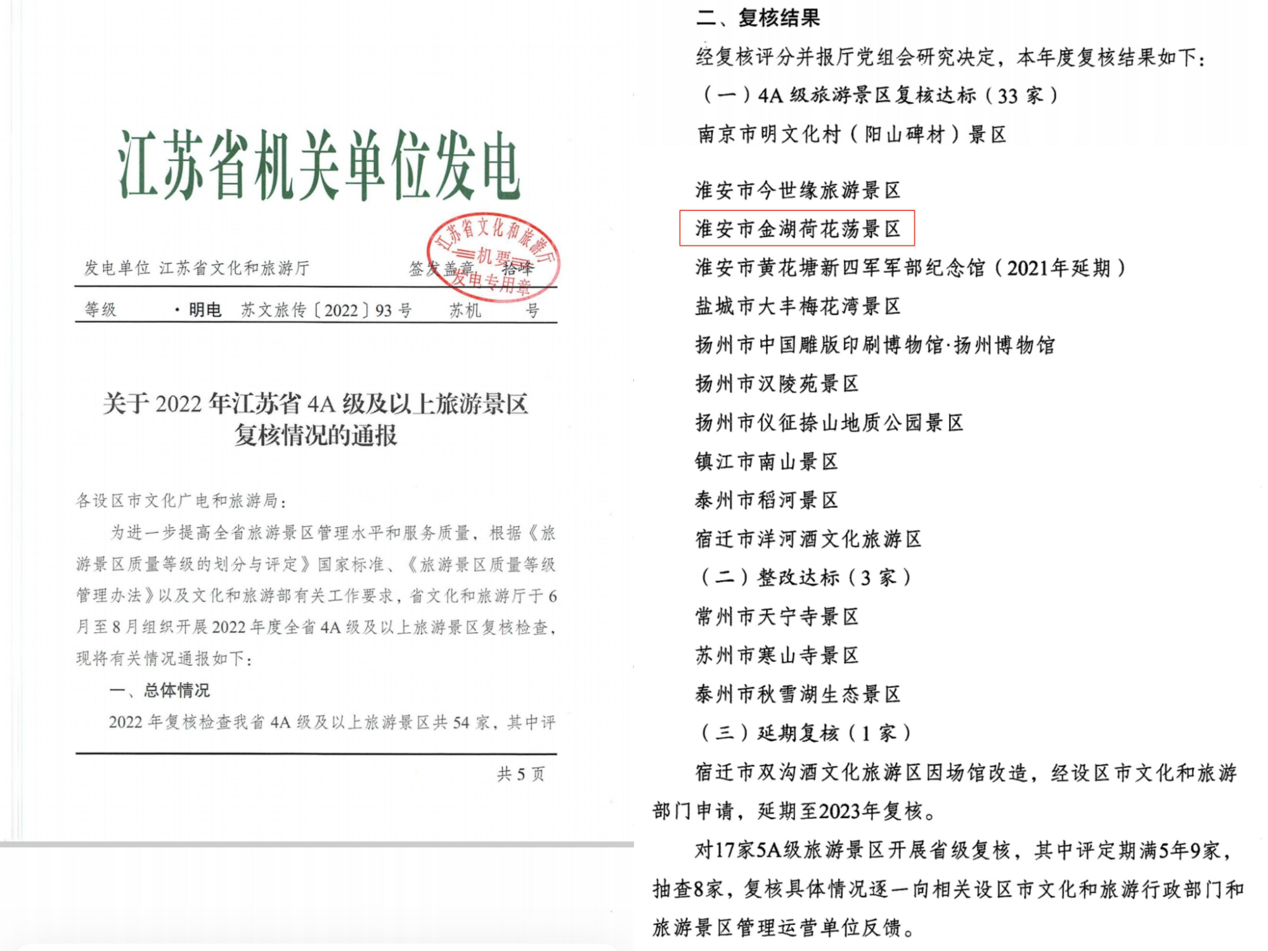
Task: Click the heading 一、总体情况
Action: pyautogui.click(x=159, y=690)
